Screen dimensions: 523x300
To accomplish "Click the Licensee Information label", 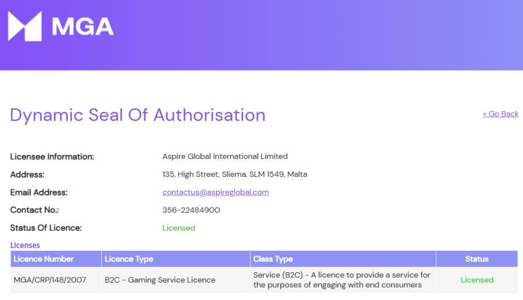I will click(x=52, y=157).
